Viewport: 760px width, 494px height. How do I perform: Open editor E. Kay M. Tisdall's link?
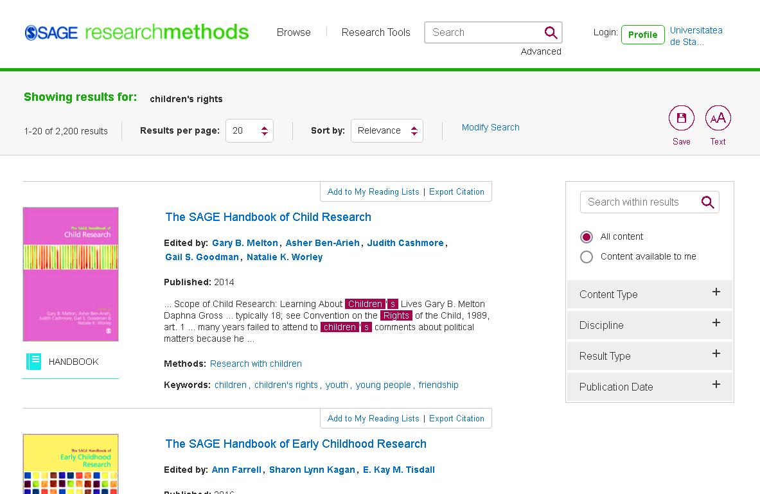coord(398,470)
